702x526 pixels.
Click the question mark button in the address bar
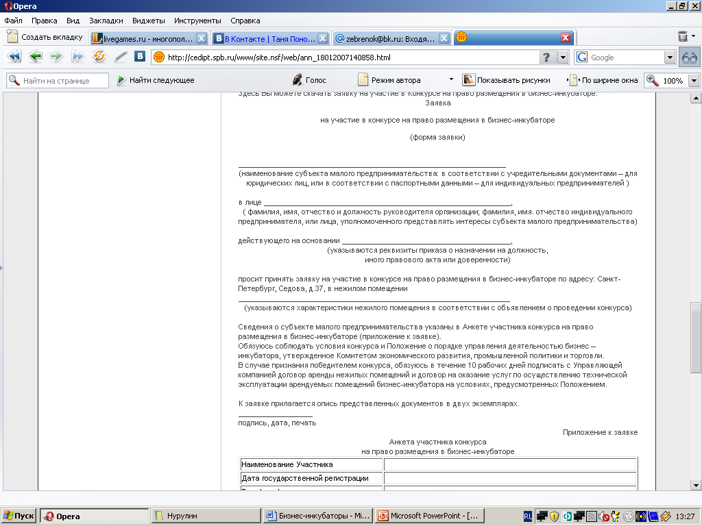click(546, 58)
